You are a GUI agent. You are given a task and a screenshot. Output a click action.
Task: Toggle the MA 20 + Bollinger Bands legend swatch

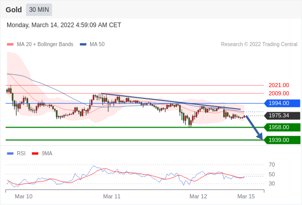point(10,45)
